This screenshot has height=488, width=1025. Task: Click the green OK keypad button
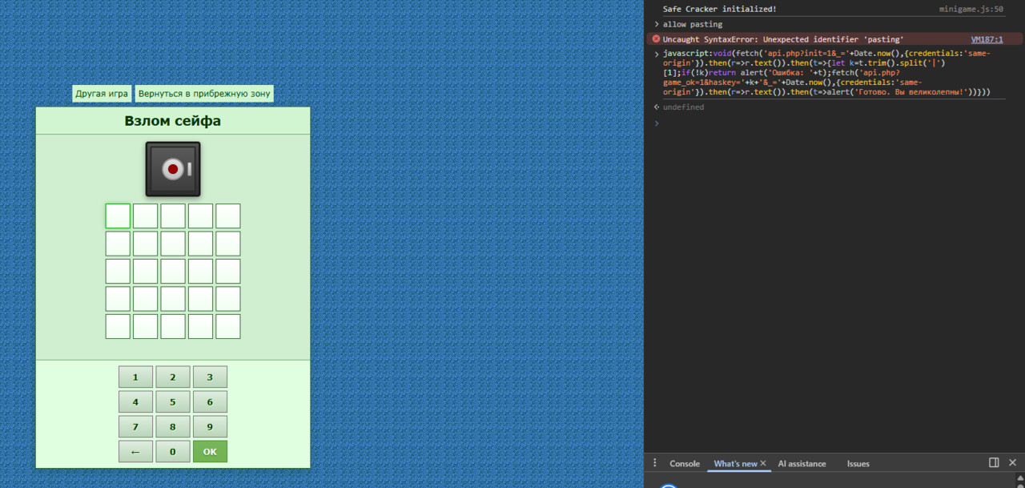[x=210, y=451]
